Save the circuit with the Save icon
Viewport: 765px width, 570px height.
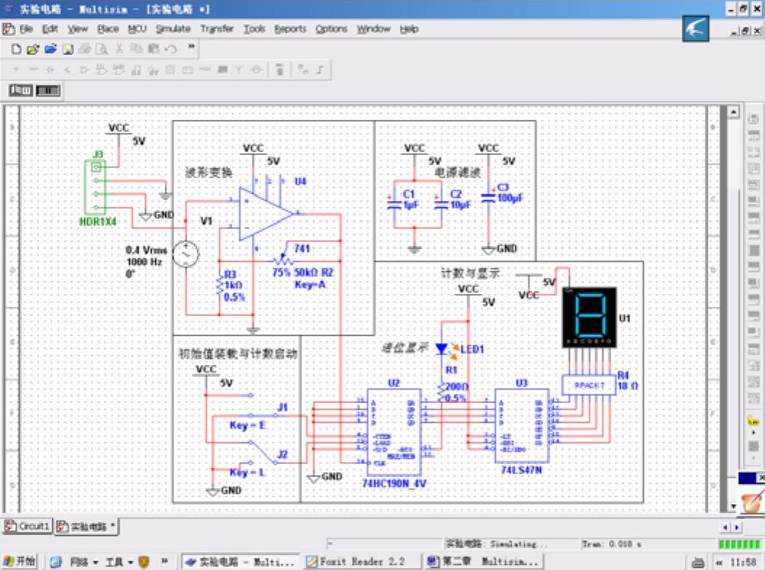click(68, 49)
